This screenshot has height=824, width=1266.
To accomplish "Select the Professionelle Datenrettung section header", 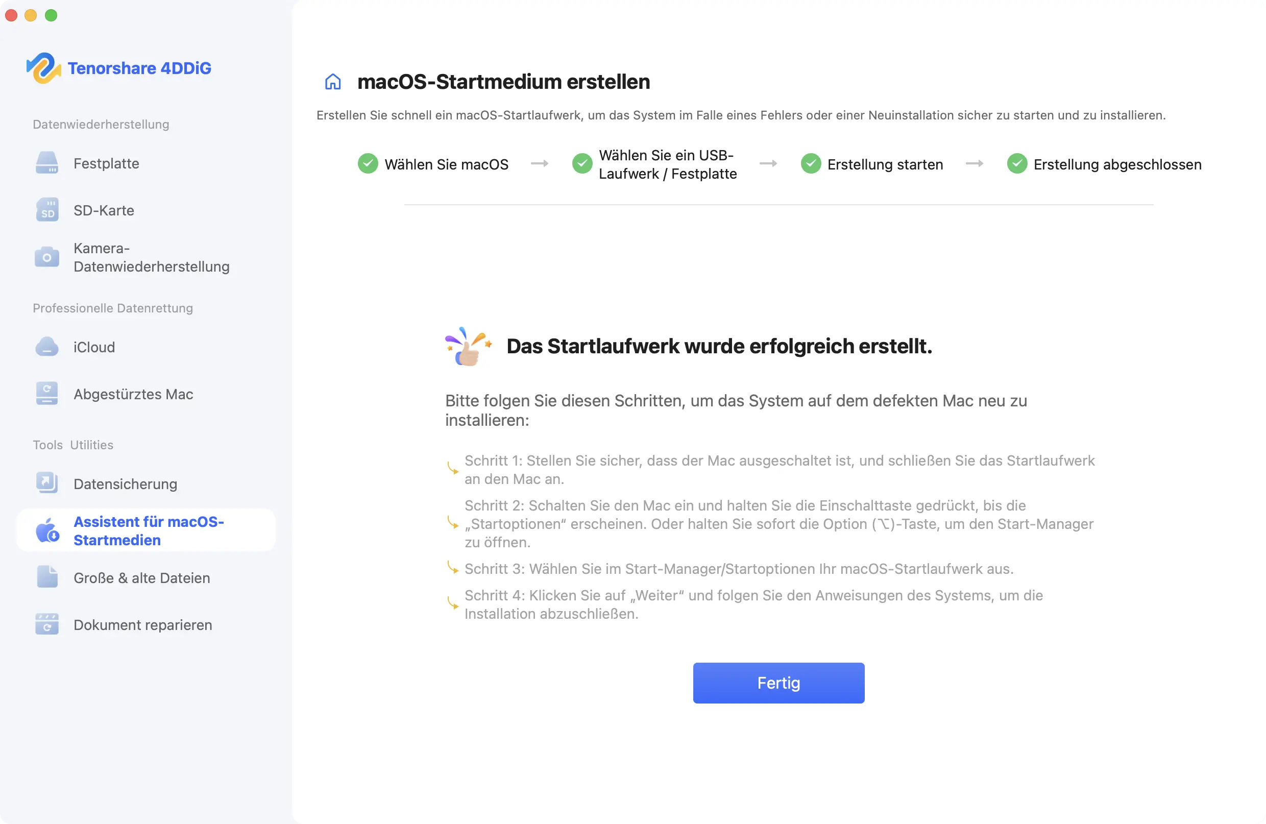I will (x=112, y=307).
